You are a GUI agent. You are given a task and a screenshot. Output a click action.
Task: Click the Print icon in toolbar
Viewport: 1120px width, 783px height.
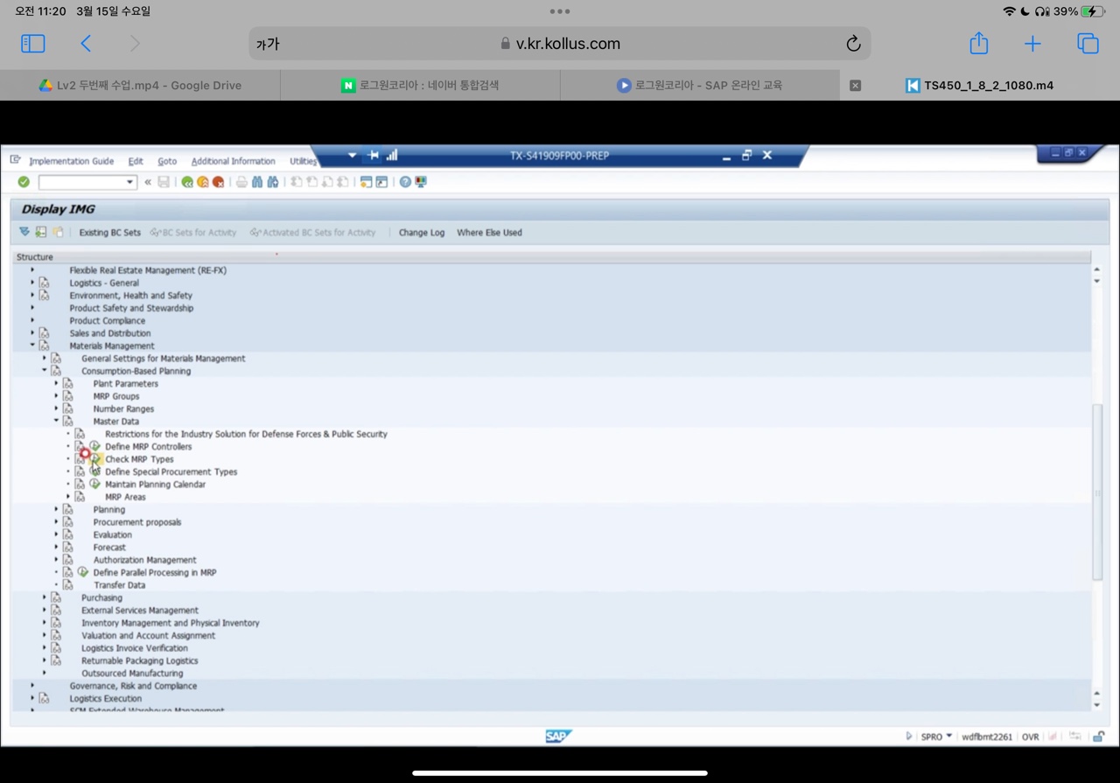click(241, 182)
